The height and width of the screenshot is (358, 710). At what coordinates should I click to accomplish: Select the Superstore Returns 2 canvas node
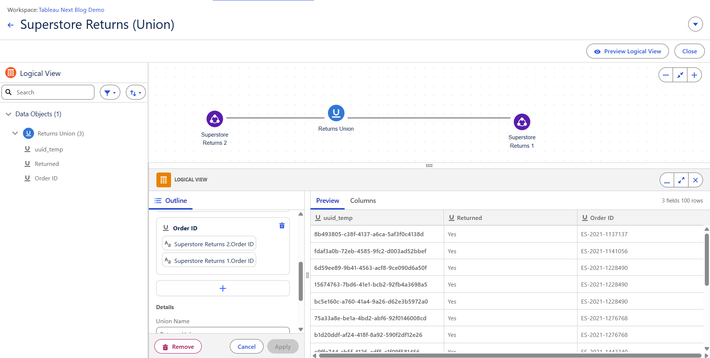click(215, 119)
